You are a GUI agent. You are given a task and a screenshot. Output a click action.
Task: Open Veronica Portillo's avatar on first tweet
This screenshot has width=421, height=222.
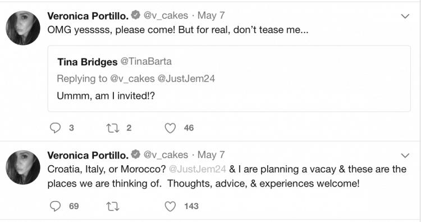[x=23, y=28]
